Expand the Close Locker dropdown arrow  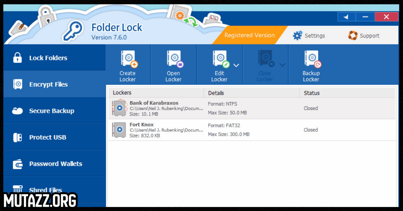point(282,65)
